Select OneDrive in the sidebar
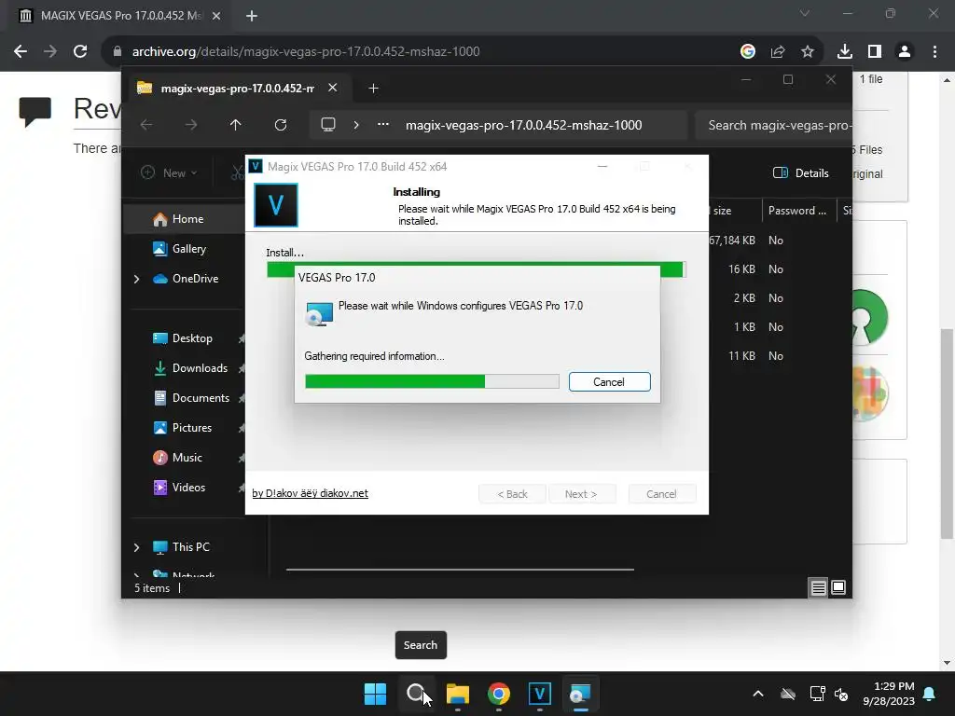Screen dimensions: 955x716 point(195,279)
